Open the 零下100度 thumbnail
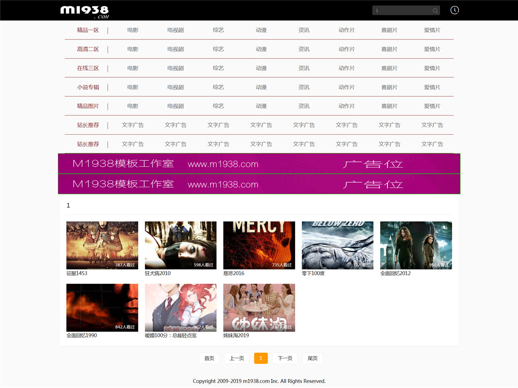This screenshot has width=518, height=388. pyautogui.click(x=337, y=245)
